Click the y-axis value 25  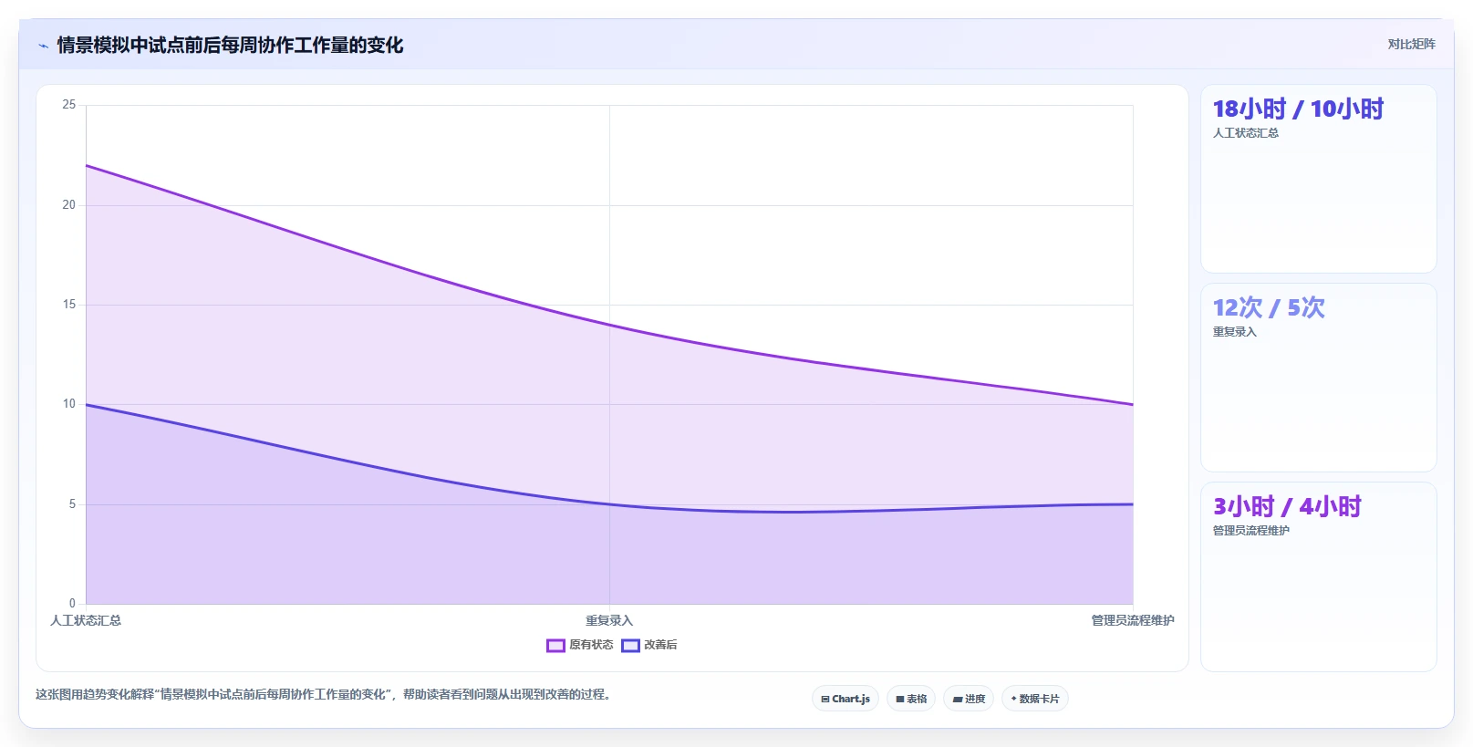click(69, 105)
